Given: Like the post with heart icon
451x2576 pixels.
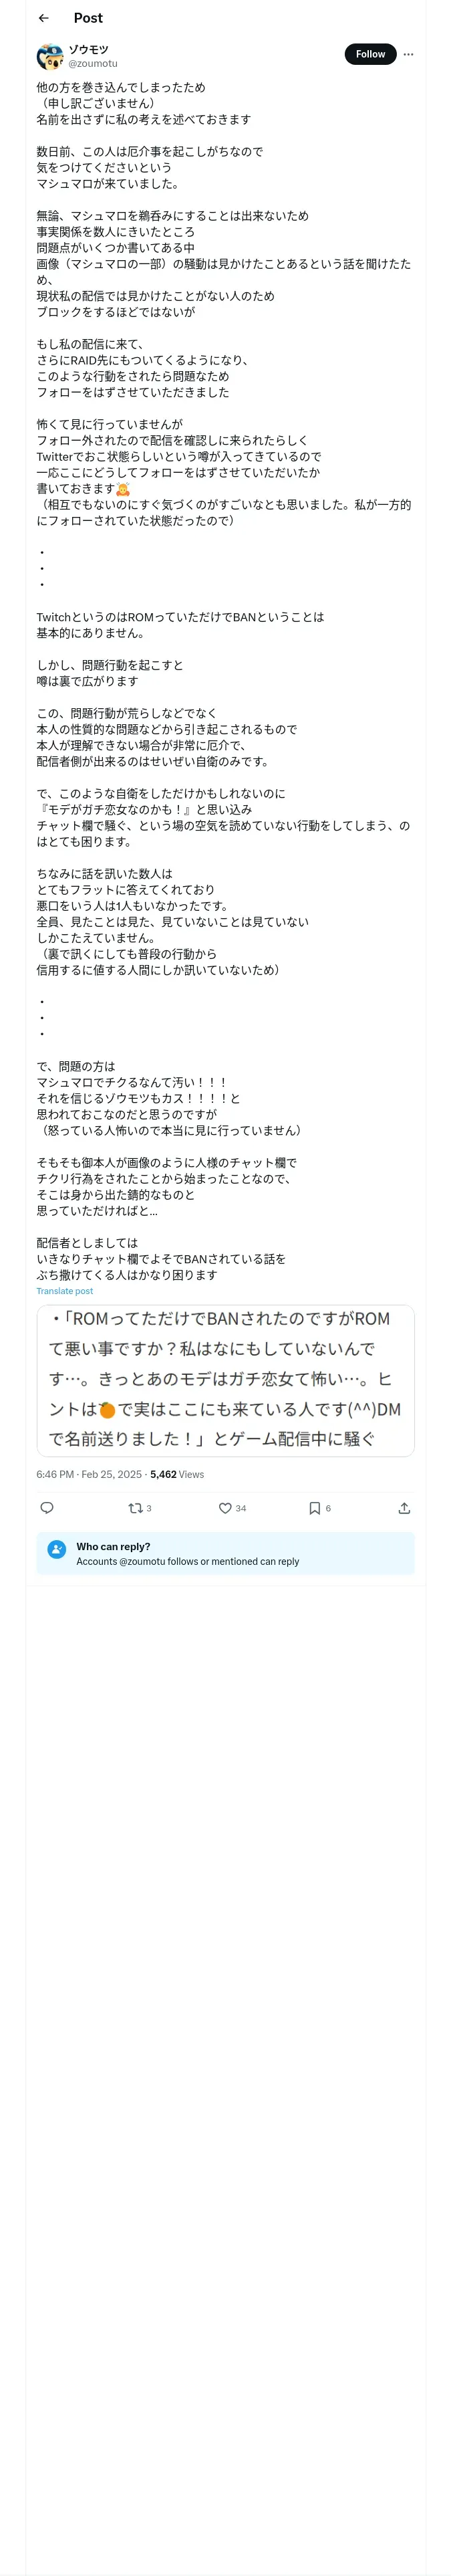Looking at the screenshot, I should click(225, 1508).
